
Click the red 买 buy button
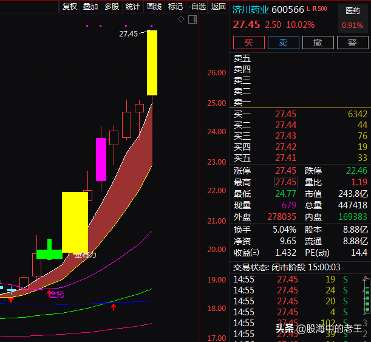tap(249, 43)
